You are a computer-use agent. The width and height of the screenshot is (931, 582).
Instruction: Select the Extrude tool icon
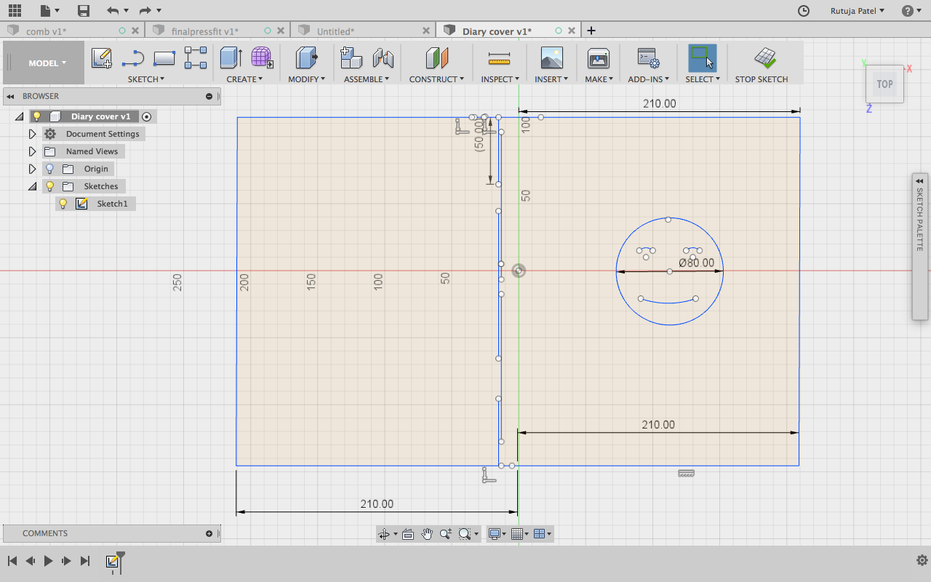pyautogui.click(x=231, y=58)
